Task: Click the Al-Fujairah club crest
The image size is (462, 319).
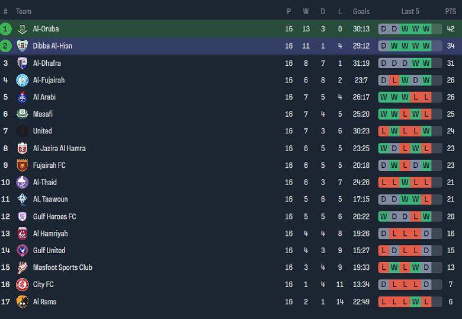Action: pyautogui.click(x=23, y=80)
